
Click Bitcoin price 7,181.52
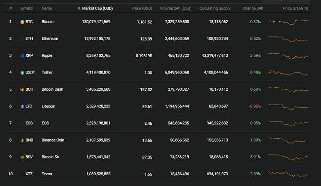point(145,22)
